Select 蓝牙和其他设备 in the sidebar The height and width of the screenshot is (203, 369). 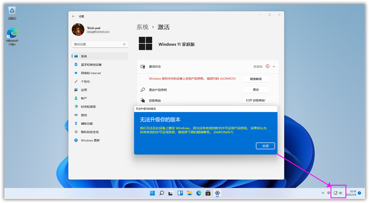point(91,65)
